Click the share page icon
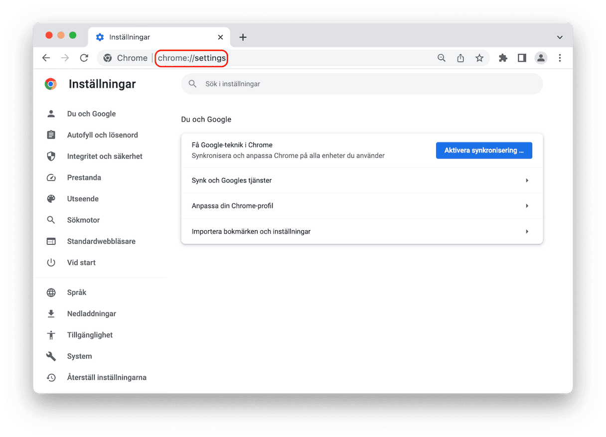The width and height of the screenshot is (606, 437). point(460,58)
